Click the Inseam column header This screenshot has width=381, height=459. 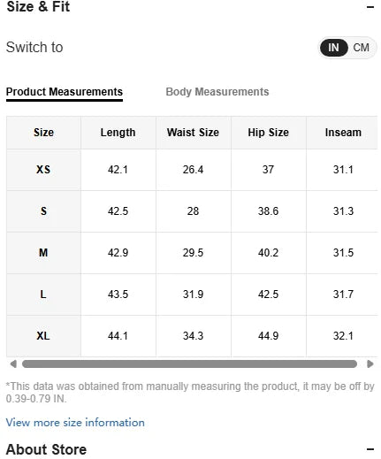click(343, 133)
